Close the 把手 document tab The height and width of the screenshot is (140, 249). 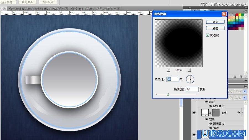[118, 9]
